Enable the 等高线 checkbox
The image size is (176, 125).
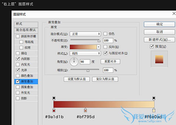[x=21, y=42]
